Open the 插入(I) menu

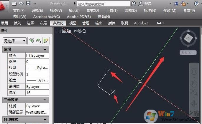coord(74,10)
